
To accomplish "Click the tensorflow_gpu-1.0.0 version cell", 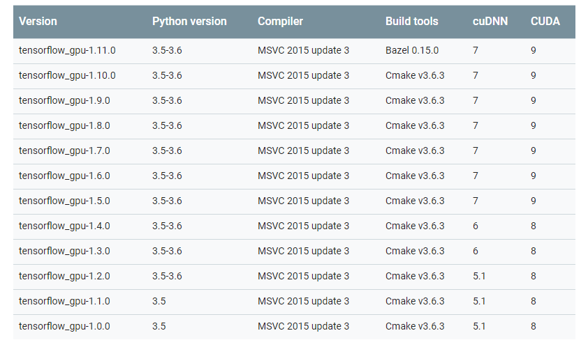I will point(64,326).
